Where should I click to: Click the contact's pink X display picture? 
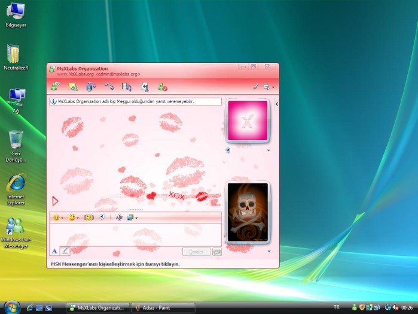tap(248, 120)
